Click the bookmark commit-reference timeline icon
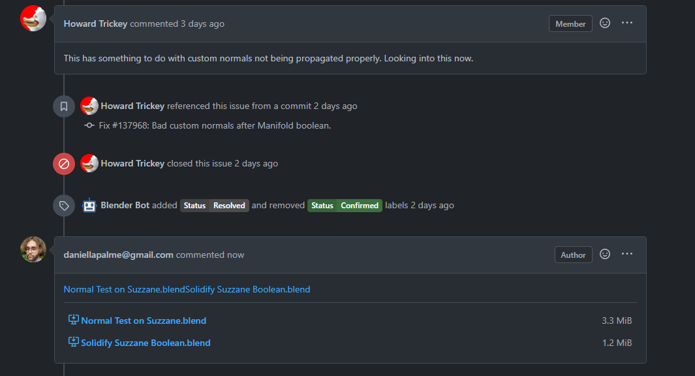This screenshot has height=376, width=695. pyautogui.click(x=64, y=106)
